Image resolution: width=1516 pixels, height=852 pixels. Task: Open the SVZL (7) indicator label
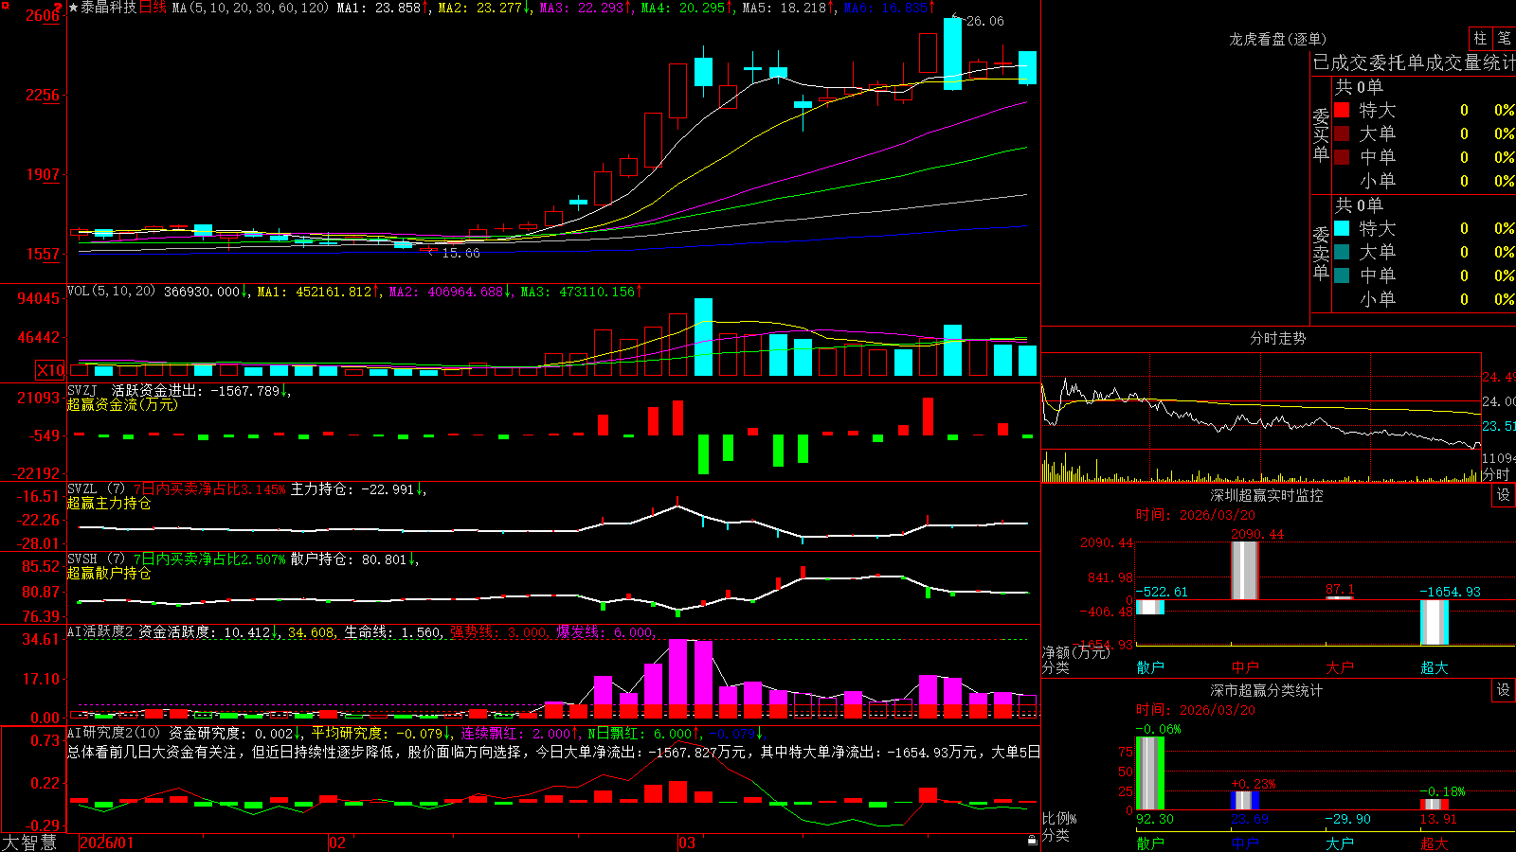point(96,489)
